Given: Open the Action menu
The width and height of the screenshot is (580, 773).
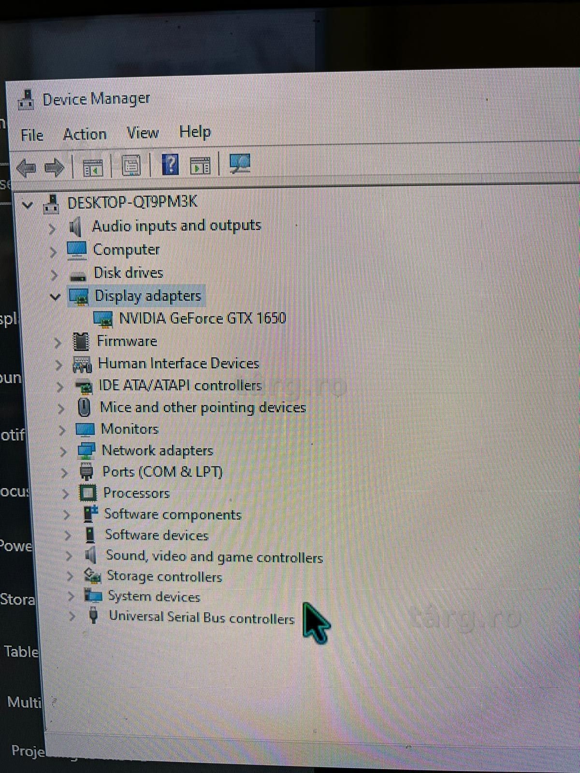Looking at the screenshot, I should pyautogui.click(x=85, y=134).
